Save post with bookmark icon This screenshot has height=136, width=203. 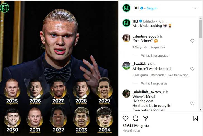[x=195, y=118]
